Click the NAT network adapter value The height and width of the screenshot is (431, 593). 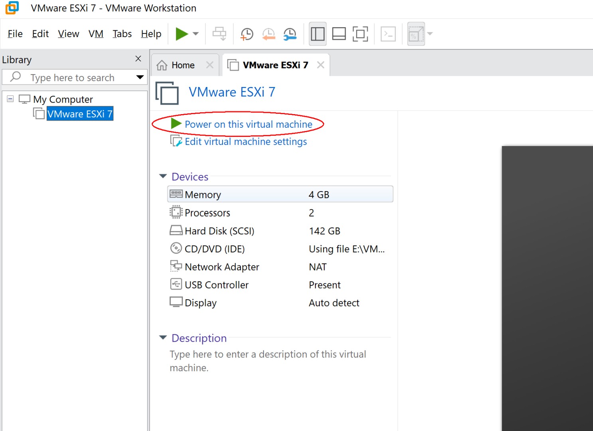(318, 267)
